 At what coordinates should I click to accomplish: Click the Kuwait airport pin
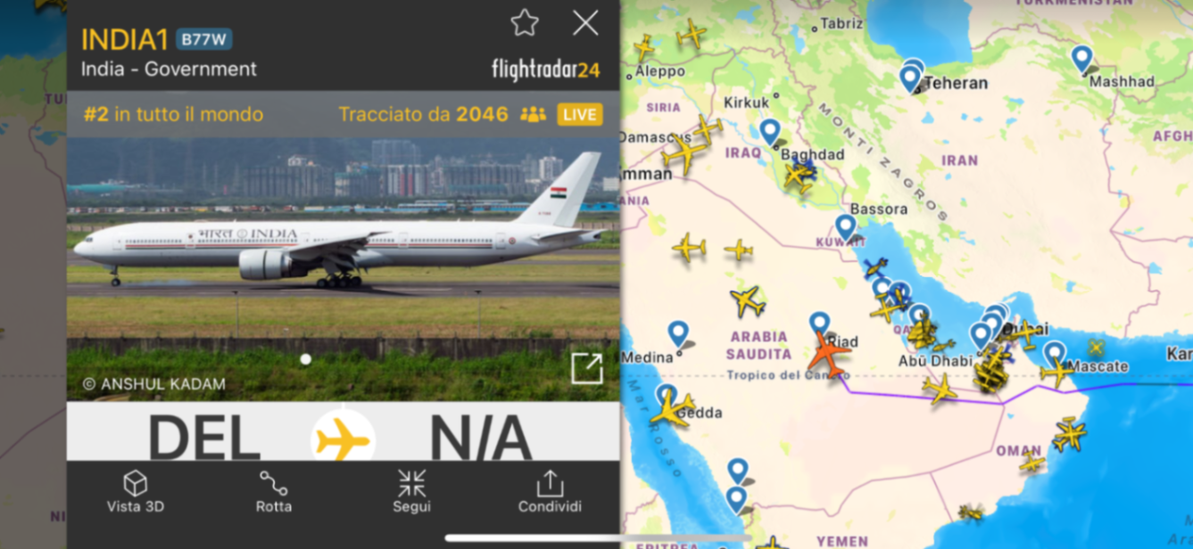[x=845, y=228]
